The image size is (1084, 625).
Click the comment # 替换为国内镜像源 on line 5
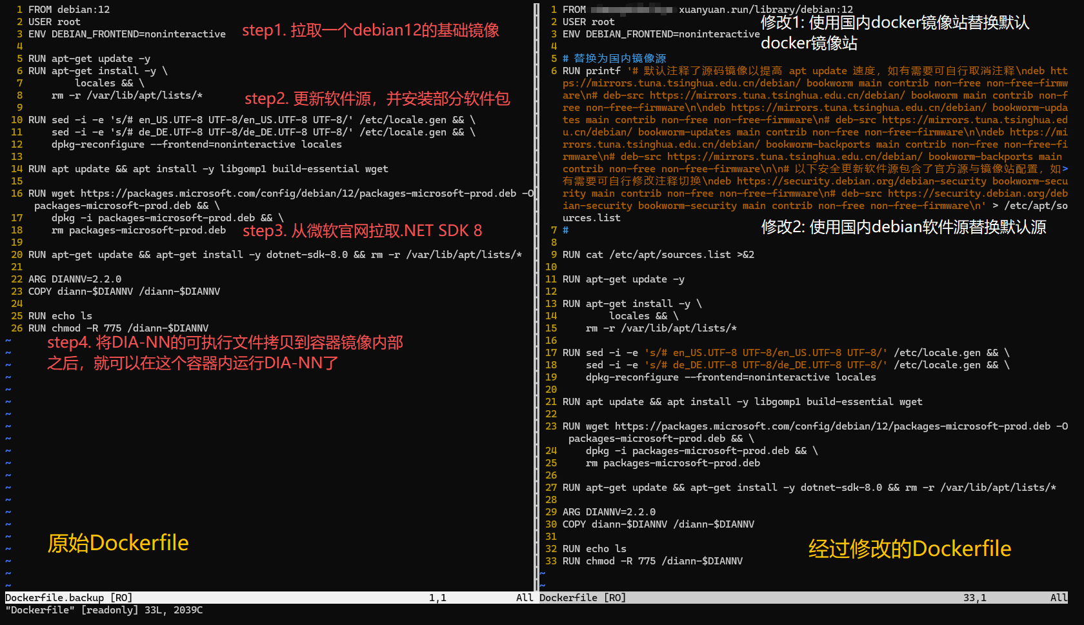click(615, 58)
